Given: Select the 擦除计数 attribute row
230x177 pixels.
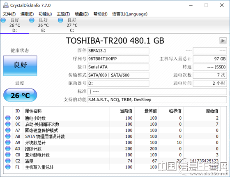Looking at the screenshot, I should (112, 149).
